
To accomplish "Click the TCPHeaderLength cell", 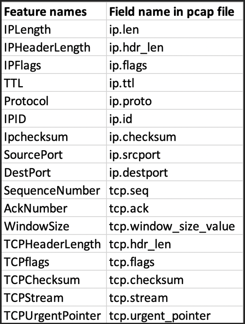I will click(54, 244).
